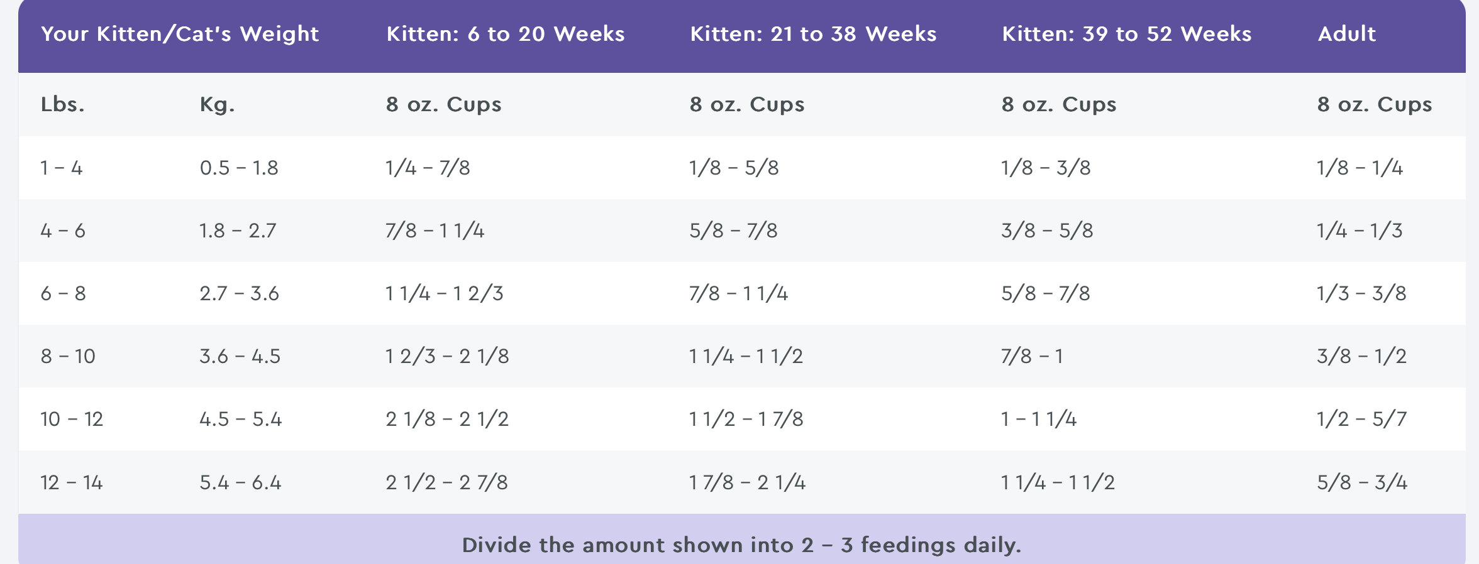Select the adult "1/2 – 5/7" cups value

pos(1361,419)
